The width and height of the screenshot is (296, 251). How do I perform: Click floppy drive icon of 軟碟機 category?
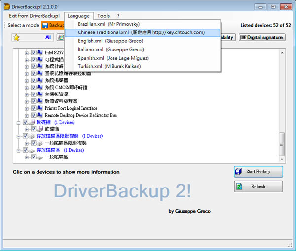(32, 122)
